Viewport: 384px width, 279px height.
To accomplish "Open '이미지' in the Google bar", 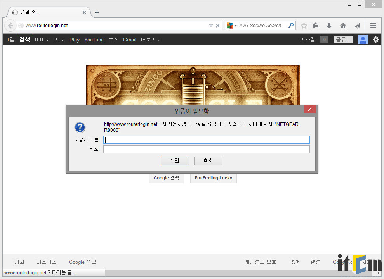I will coord(42,40).
